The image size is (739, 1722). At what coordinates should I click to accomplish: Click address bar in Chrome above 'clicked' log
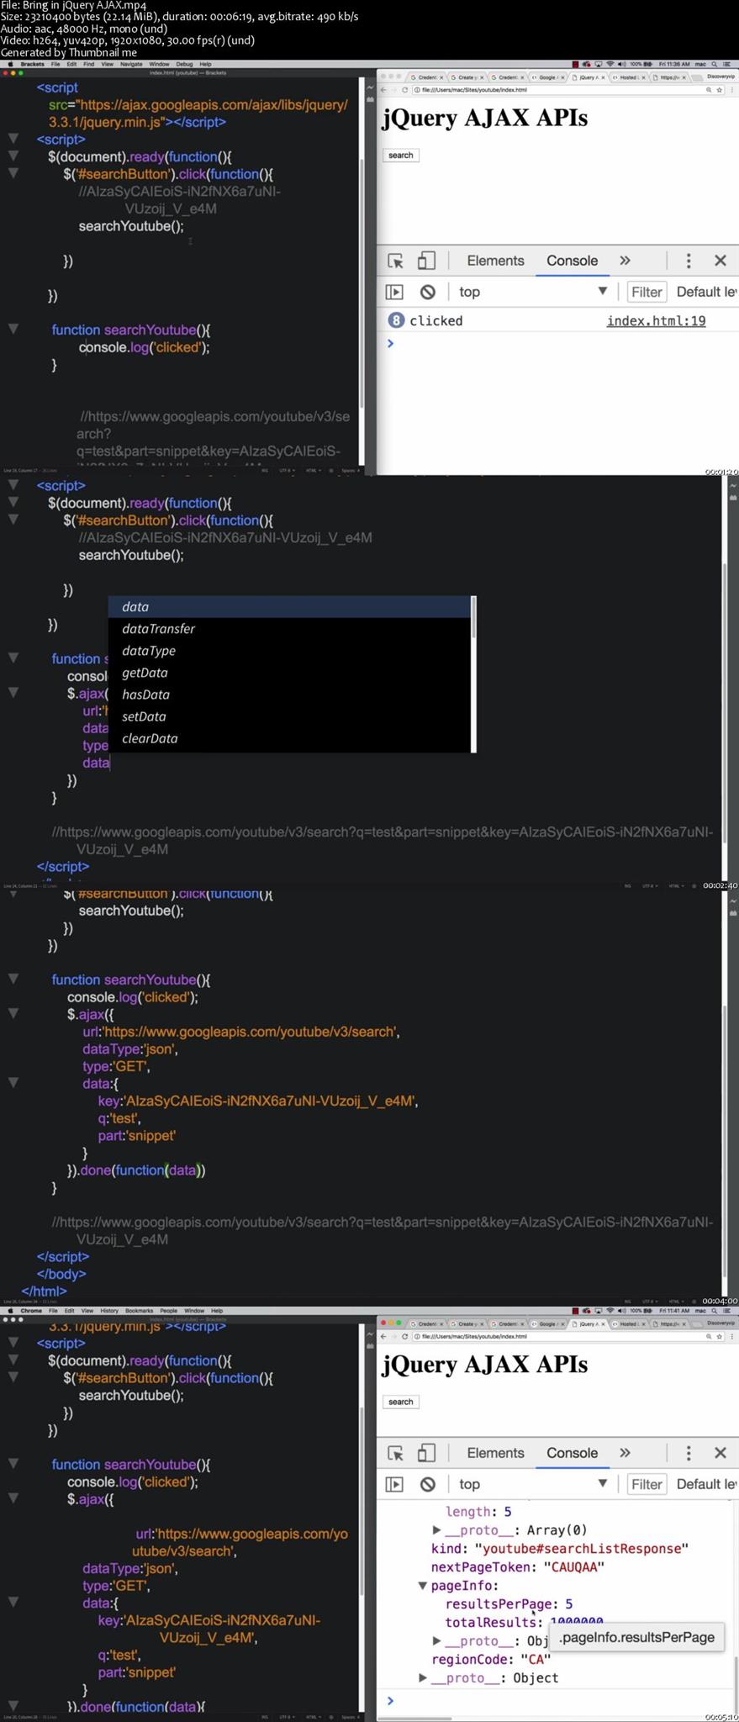[561, 90]
